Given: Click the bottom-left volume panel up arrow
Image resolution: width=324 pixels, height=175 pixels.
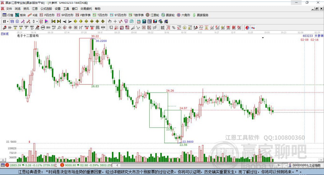Looking at the screenshot, I should click(x=3, y=160).
